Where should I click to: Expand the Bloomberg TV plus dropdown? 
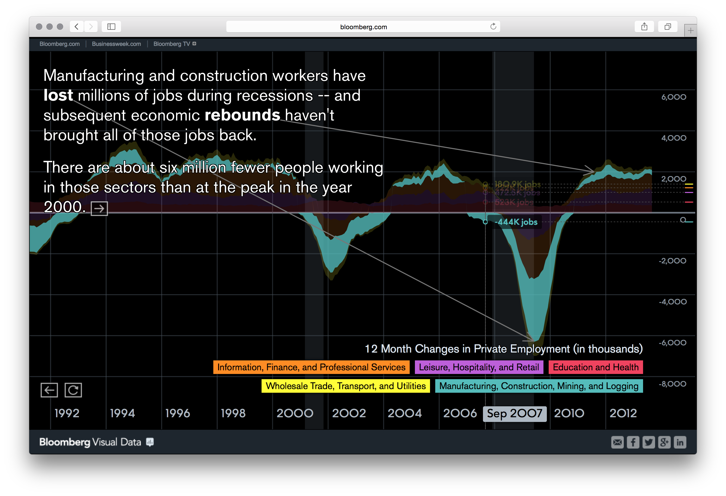click(194, 44)
